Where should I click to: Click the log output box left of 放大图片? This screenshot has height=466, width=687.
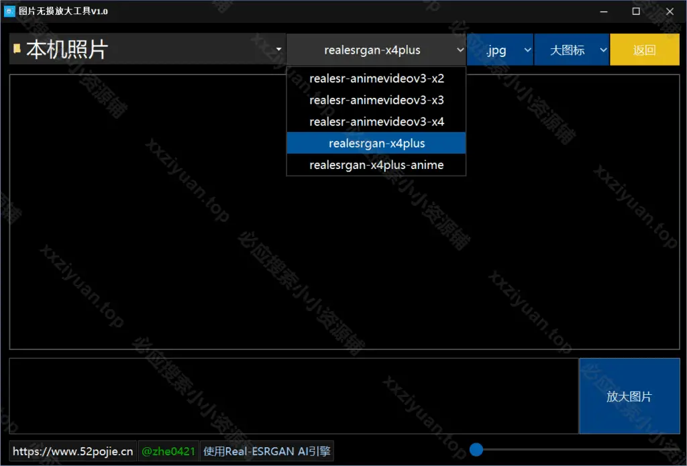pos(293,396)
